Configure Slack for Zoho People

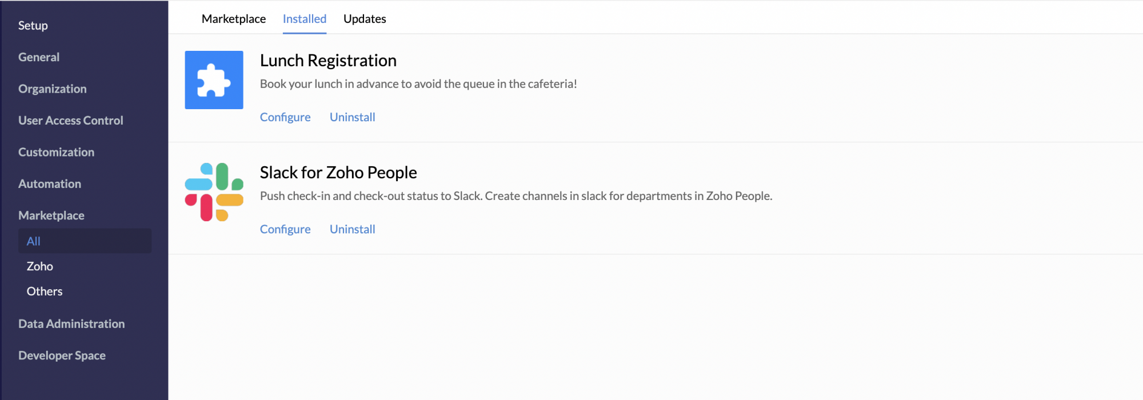pos(285,229)
